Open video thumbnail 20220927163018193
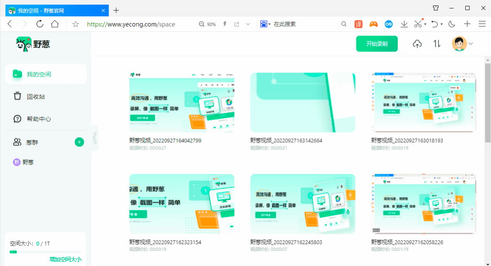 click(424, 102)
